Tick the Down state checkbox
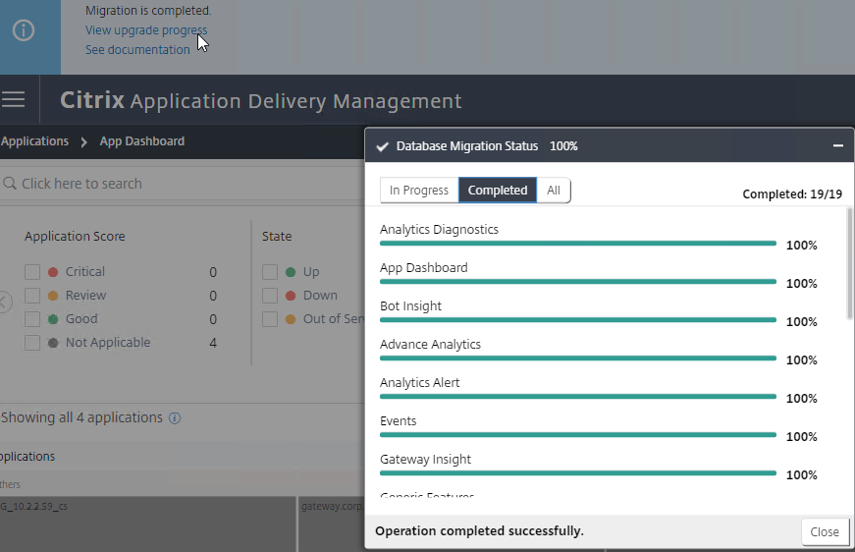The height and width of the screenshot is (552, 855). (270, 295)
